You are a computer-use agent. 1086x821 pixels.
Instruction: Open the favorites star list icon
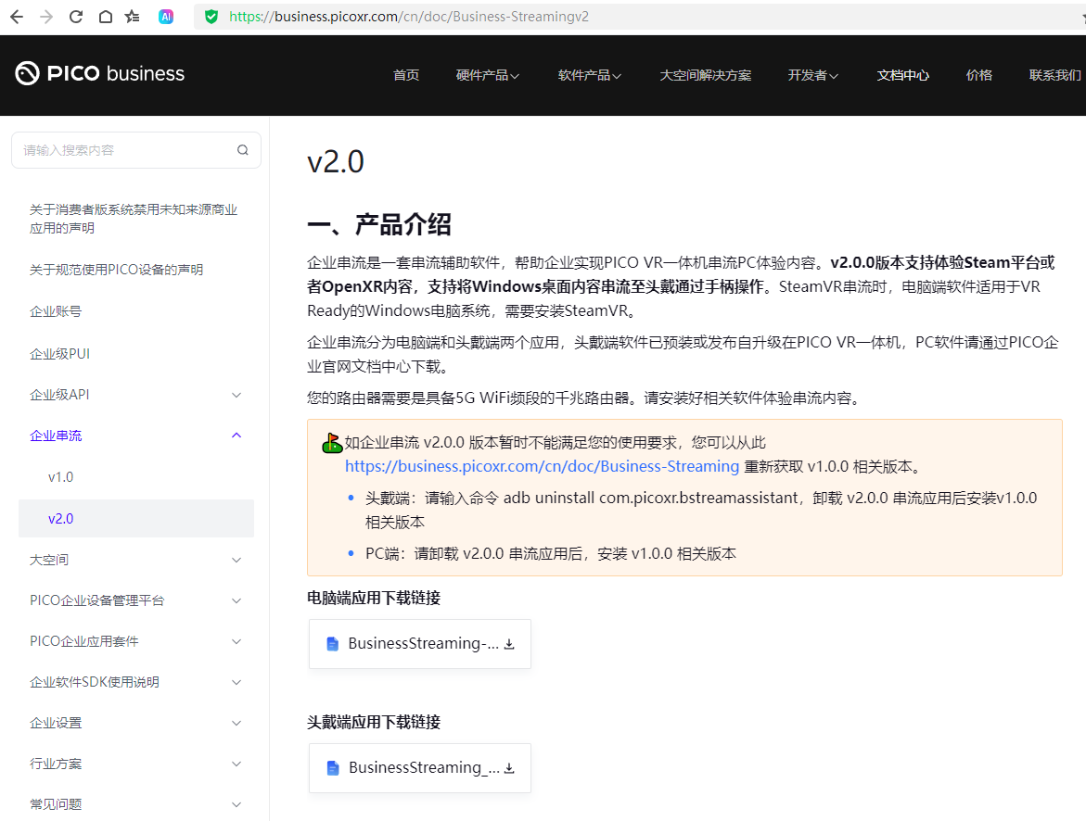[133, 17]
